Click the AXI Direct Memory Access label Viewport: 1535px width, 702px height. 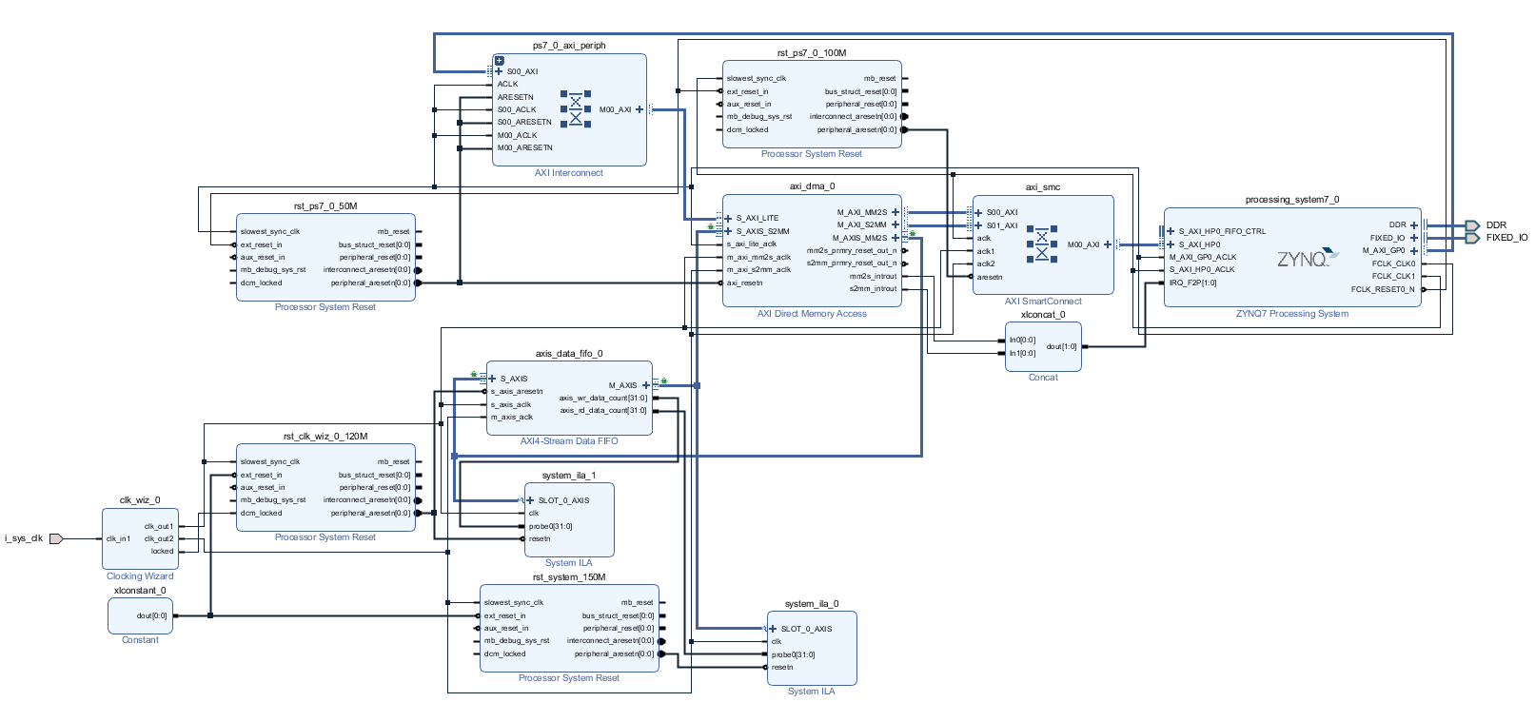(812, 314)
